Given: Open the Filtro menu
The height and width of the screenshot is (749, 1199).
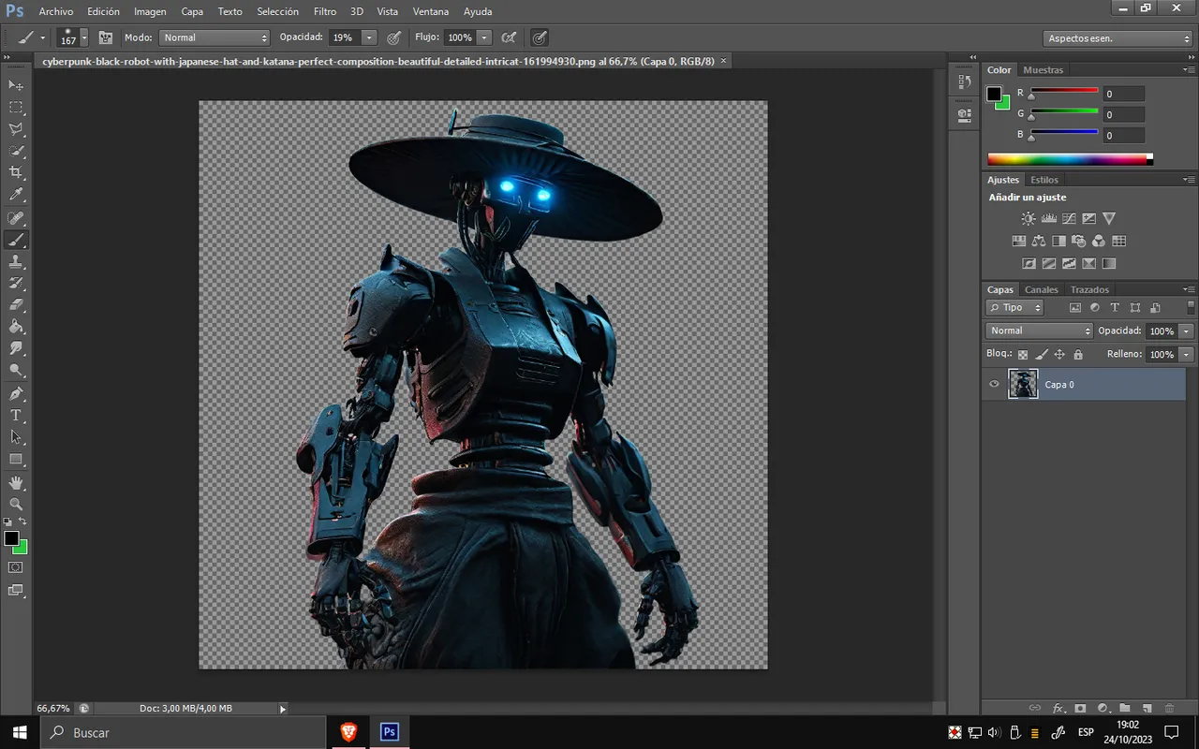Looking at the screenshot, I should 325,11.
